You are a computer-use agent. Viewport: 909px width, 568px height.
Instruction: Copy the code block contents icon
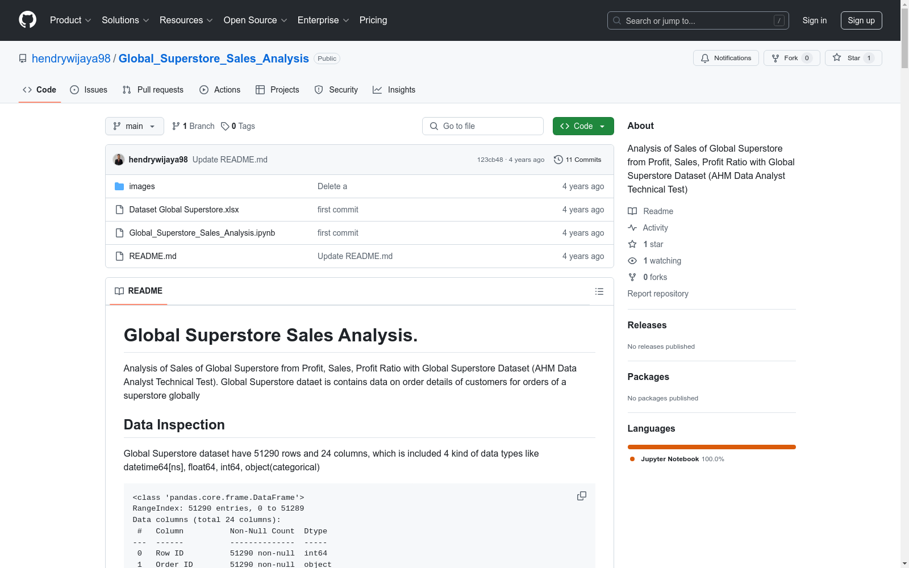point(582,496)
